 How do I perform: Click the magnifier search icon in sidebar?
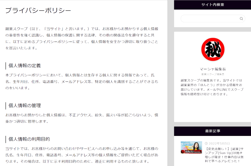(x=241, y=19)
